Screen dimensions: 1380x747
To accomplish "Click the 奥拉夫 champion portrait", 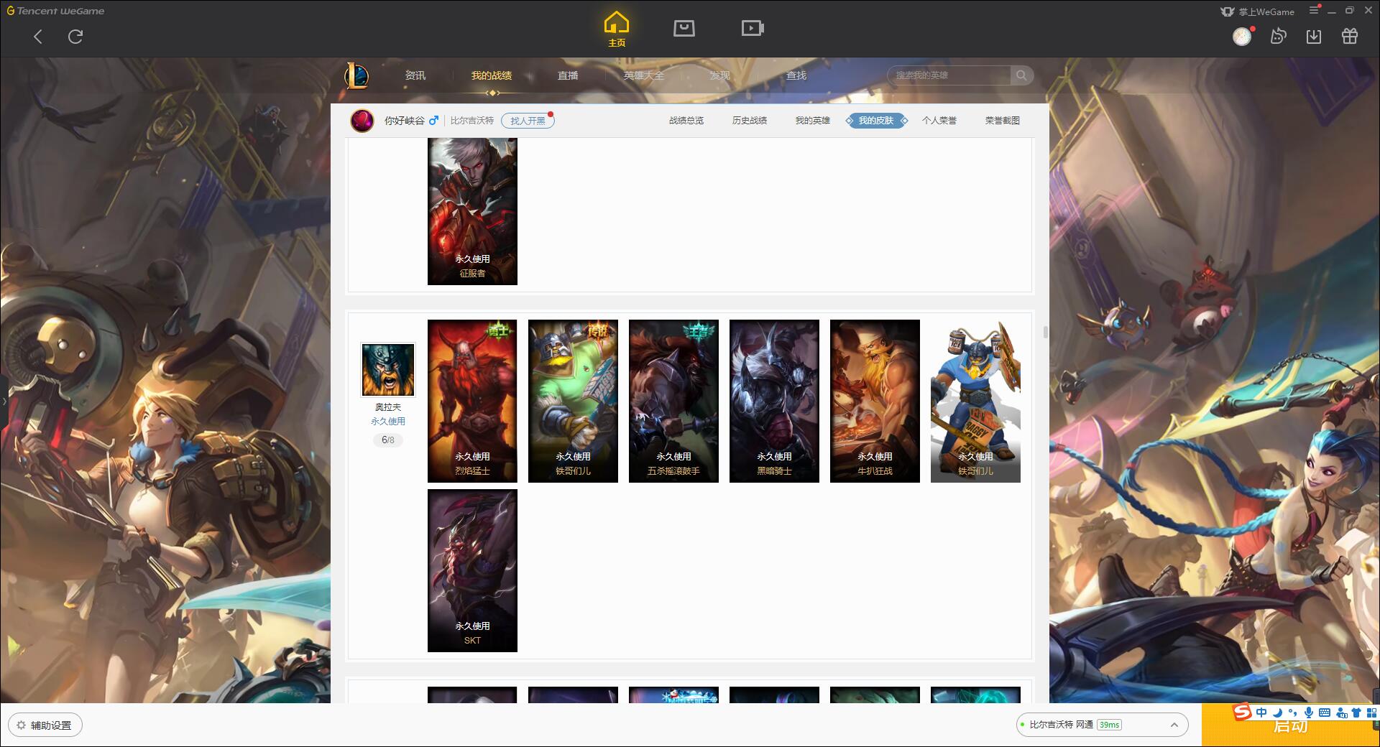I will tap(388, 370).
